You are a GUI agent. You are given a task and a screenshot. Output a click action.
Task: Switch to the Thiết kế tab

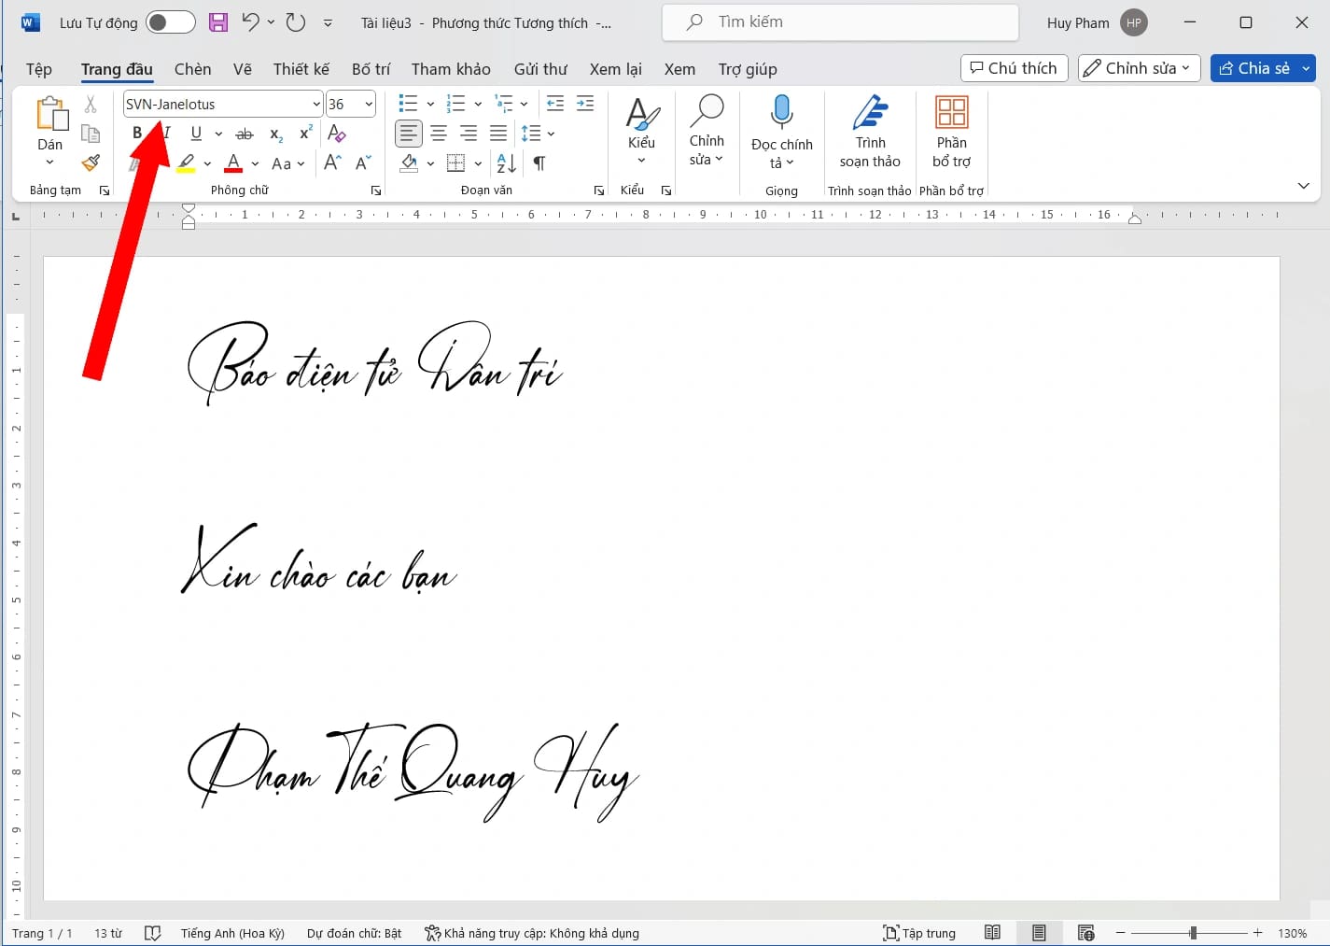(301, 69)
